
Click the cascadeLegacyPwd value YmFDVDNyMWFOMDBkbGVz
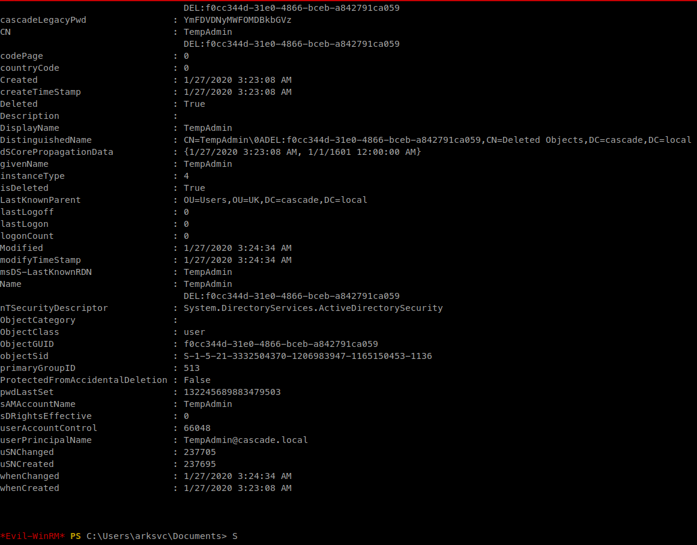238,20
